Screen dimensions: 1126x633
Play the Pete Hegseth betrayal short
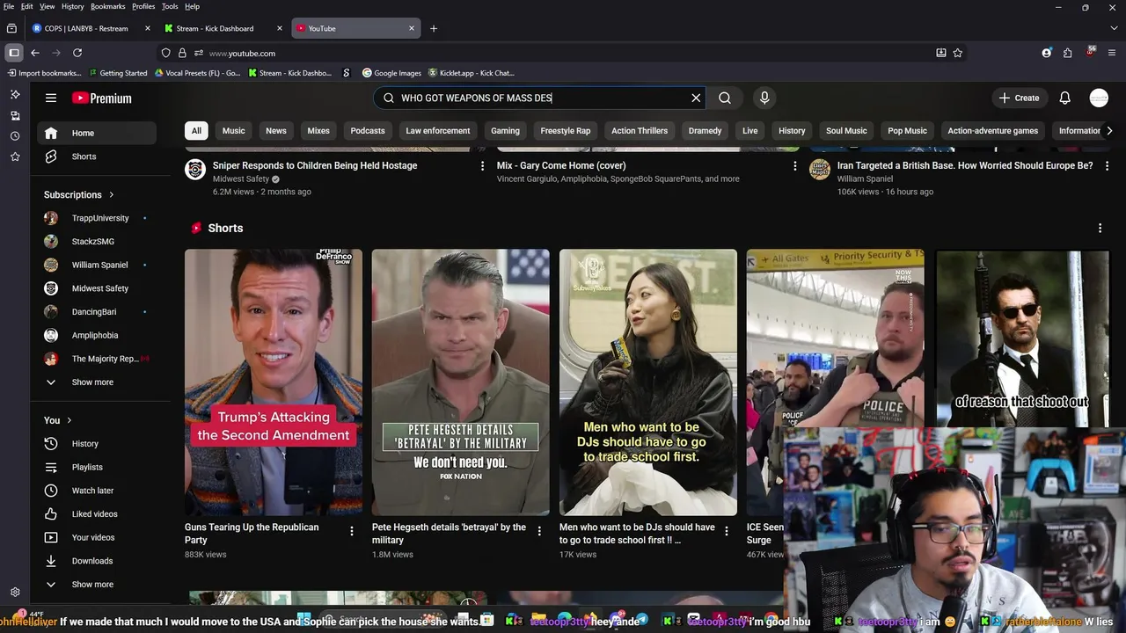(x=461, y=382)
